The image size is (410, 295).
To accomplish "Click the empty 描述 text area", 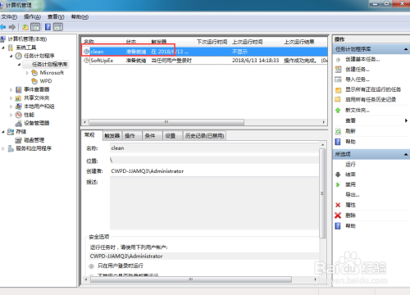I will click(214, 203).
